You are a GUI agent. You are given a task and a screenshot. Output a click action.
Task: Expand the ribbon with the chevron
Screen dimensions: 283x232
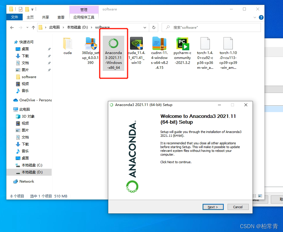[x=255, y=17]
